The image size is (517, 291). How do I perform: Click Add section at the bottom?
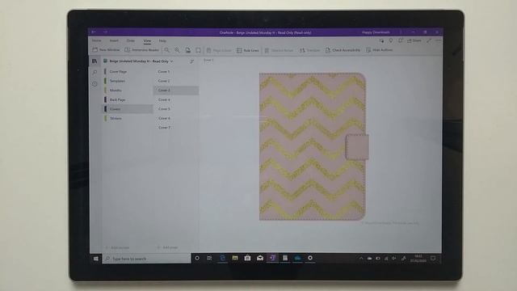(x=117, y=247)
